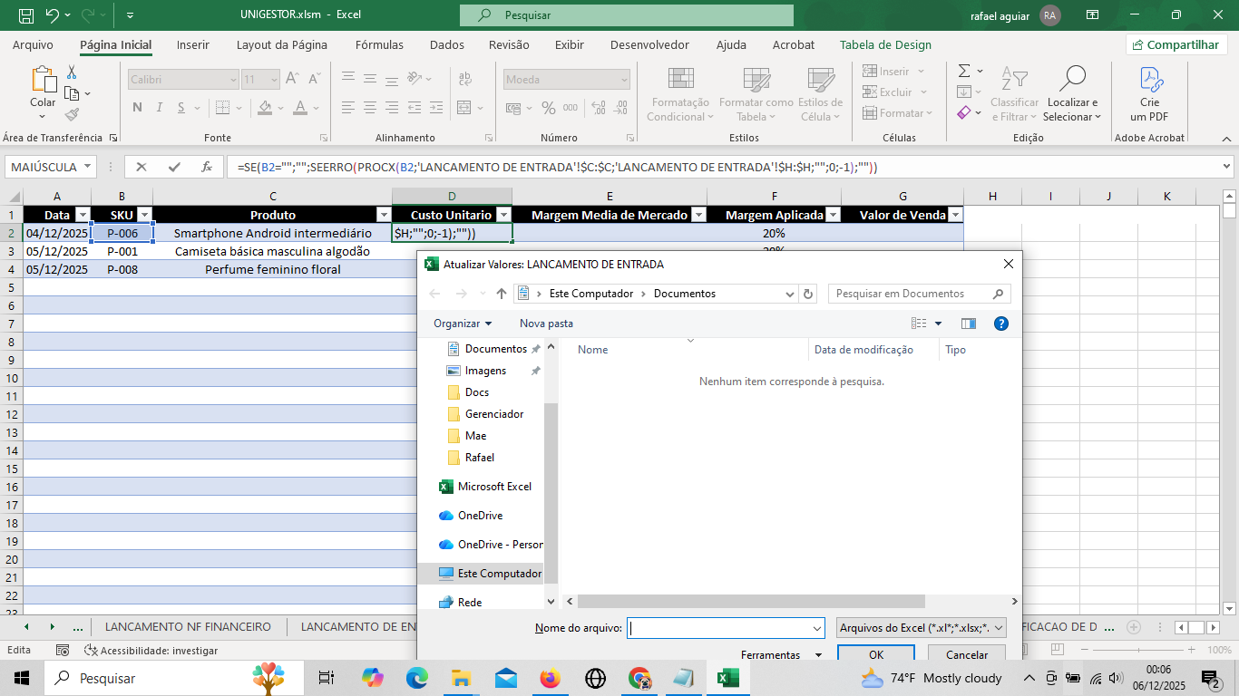Select the LANCAMENTO NF FINANCEIRO sheet tab
This screenshot has height=696, width=1239.
(188, 626)
